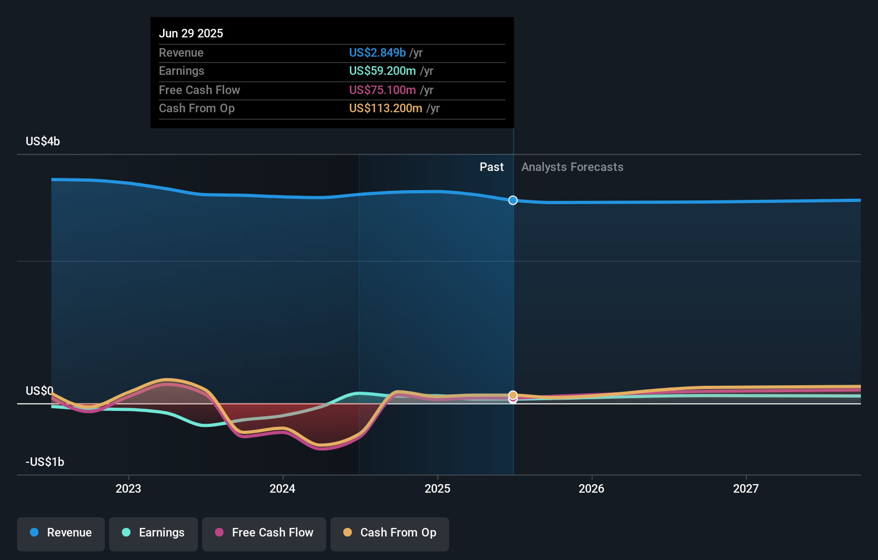Click the US$75.100m free cash flow value
878x560 pixels.
point(382,90)
